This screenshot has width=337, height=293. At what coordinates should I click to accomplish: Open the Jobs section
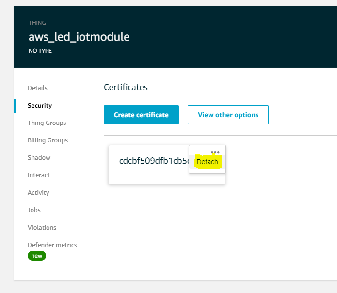pyautogui.click(x=34, y=210)
